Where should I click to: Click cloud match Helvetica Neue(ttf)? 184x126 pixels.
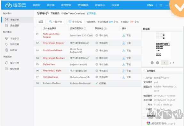pyautogui.click(x=80, y=77)
